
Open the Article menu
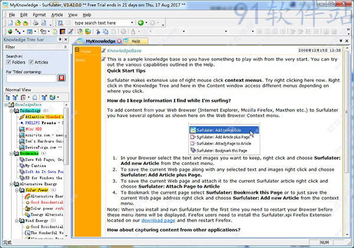tap(57, 14)
